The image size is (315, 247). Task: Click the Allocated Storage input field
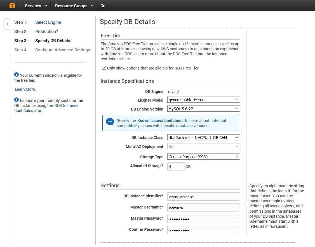(x=176, y=167)
